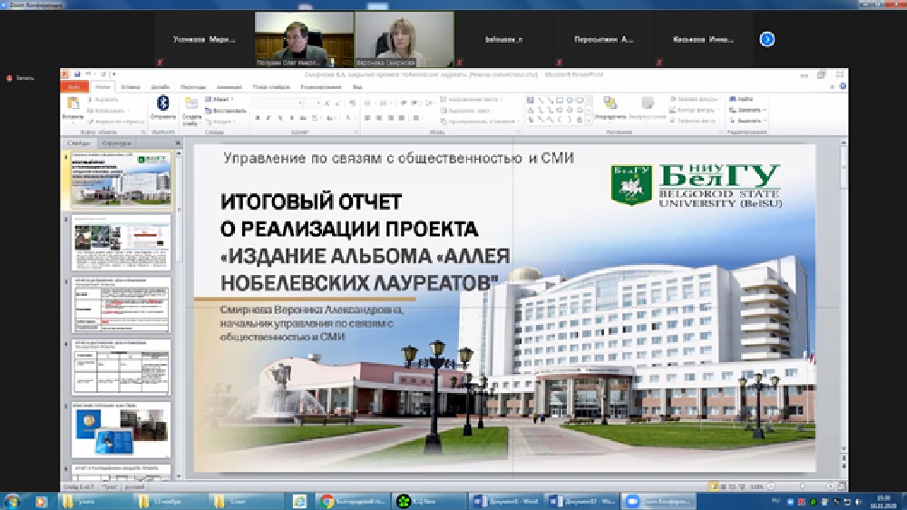Click the orange File button
The width and height of the screenshot is (907, 510).
(x=74, y=86)
